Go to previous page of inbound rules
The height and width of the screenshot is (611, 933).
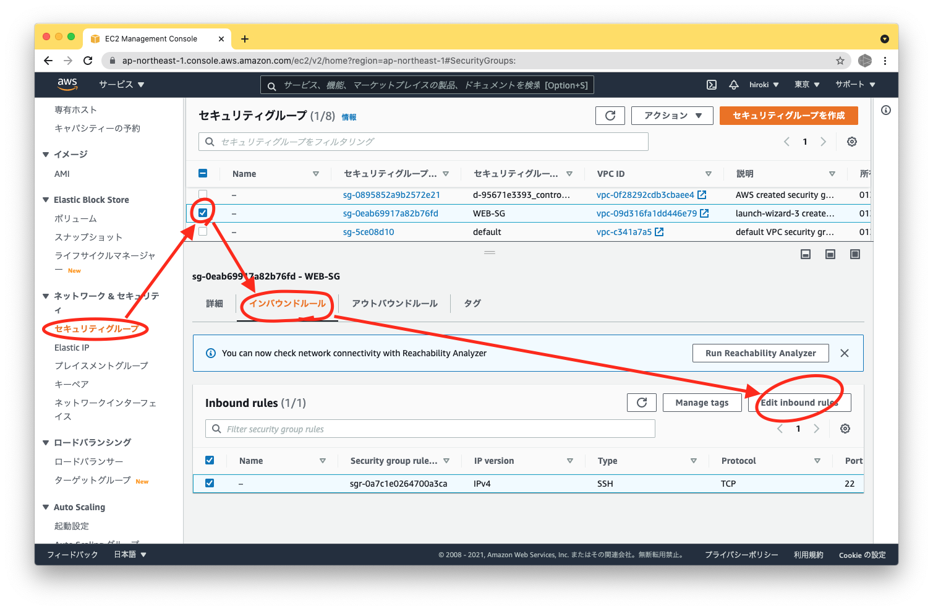(780, 429)
